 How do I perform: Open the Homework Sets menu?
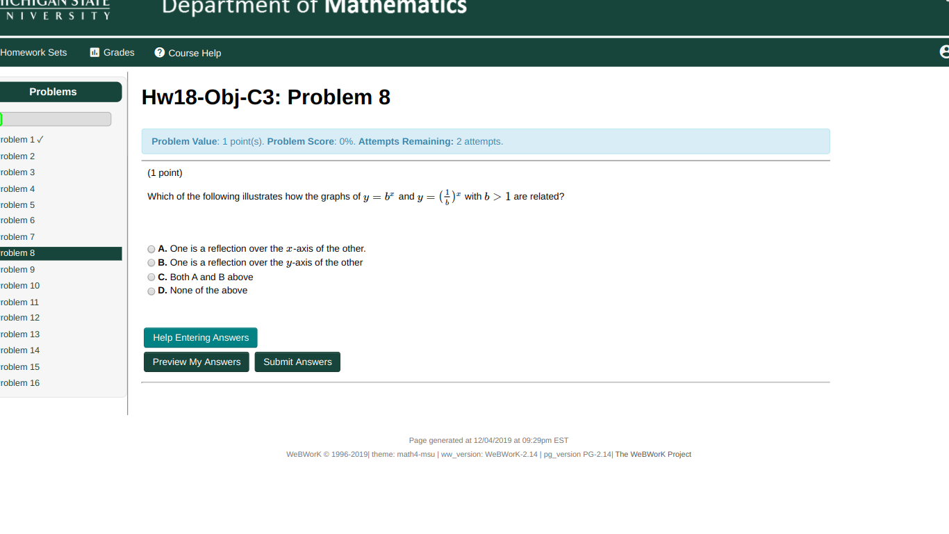click(33, 52)
